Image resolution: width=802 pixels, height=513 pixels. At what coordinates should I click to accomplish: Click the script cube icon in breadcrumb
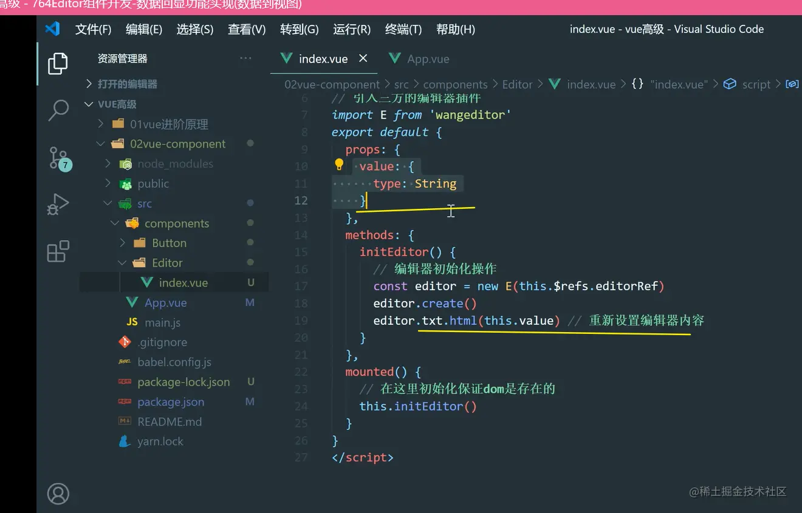click(730, 84)
